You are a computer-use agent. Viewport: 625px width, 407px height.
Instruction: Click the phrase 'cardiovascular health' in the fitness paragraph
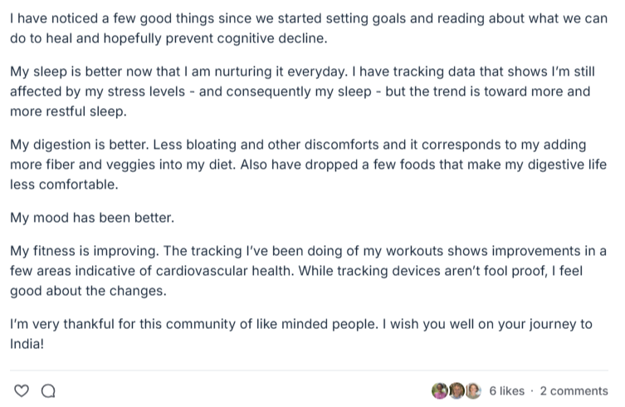[224, 271]
